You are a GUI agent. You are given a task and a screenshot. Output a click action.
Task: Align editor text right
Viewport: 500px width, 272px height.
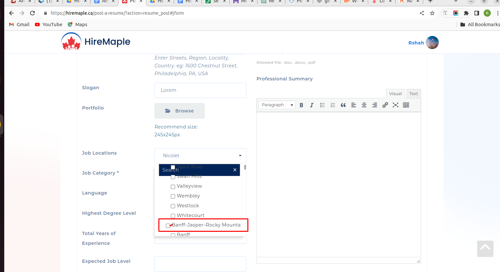pos(374,105)
